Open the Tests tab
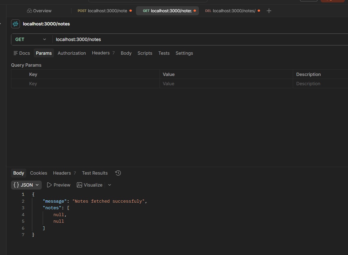This screenshot has height=255, width=348. pos(164,53)
